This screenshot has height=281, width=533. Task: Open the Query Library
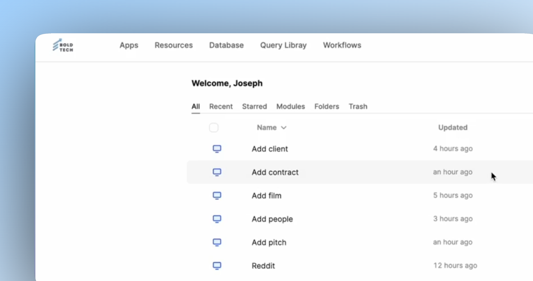coord(283,45)
